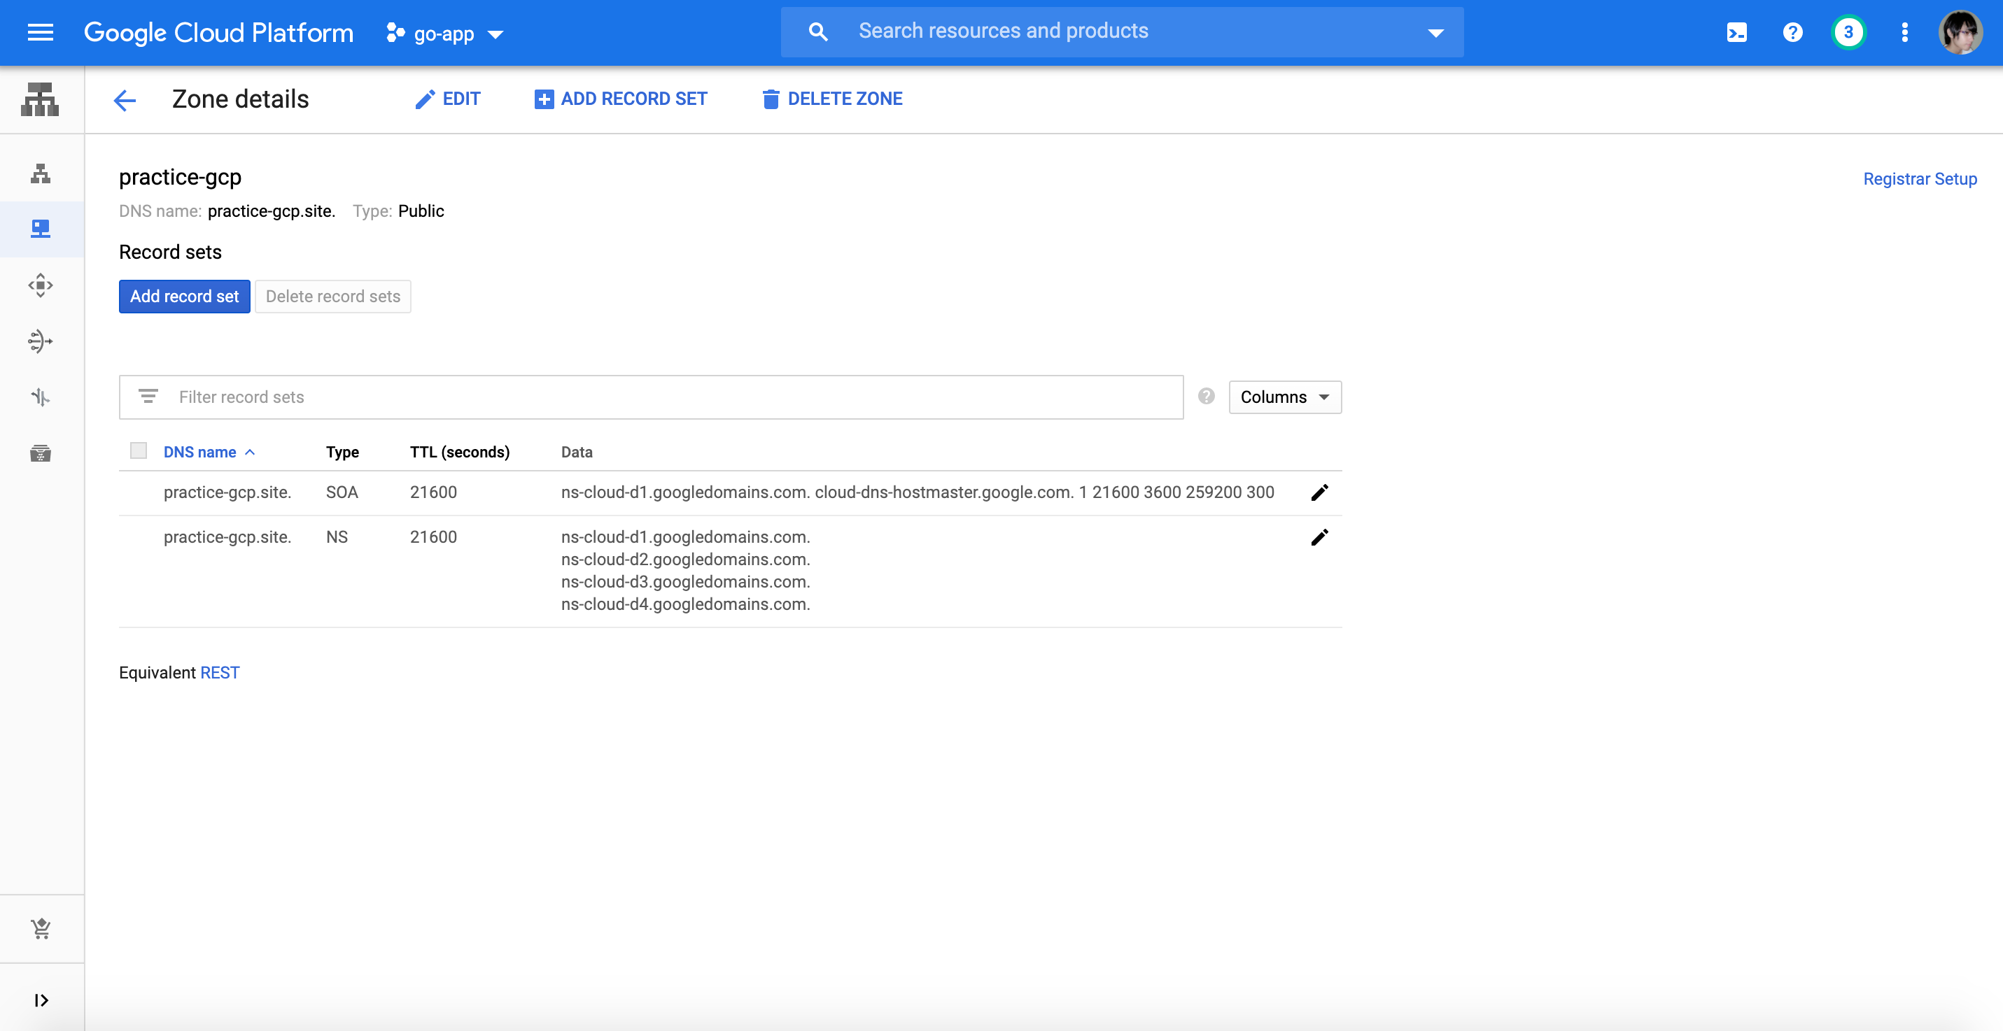Toggle the select-all record sets checkbox
This screenshot has height=1031, width=2003.
(139, 451)
